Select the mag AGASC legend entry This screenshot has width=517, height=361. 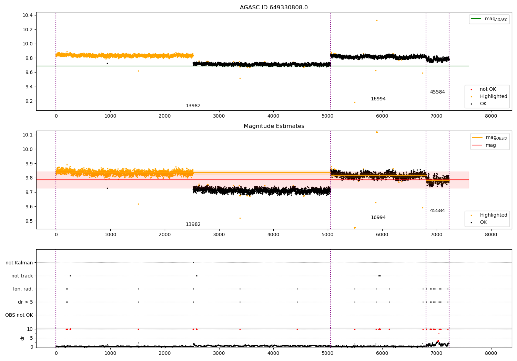[x=489, y=19]
